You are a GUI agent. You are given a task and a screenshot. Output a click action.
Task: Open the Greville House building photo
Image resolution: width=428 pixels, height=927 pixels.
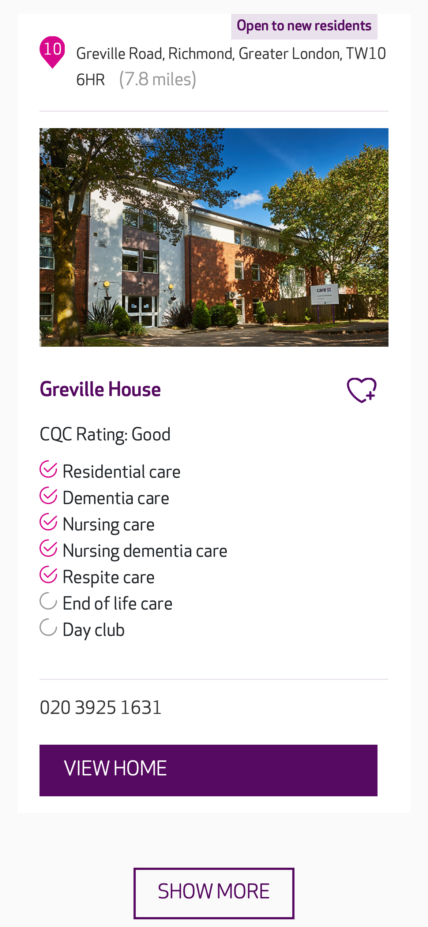pyautogui.click(x=214, y=237)
